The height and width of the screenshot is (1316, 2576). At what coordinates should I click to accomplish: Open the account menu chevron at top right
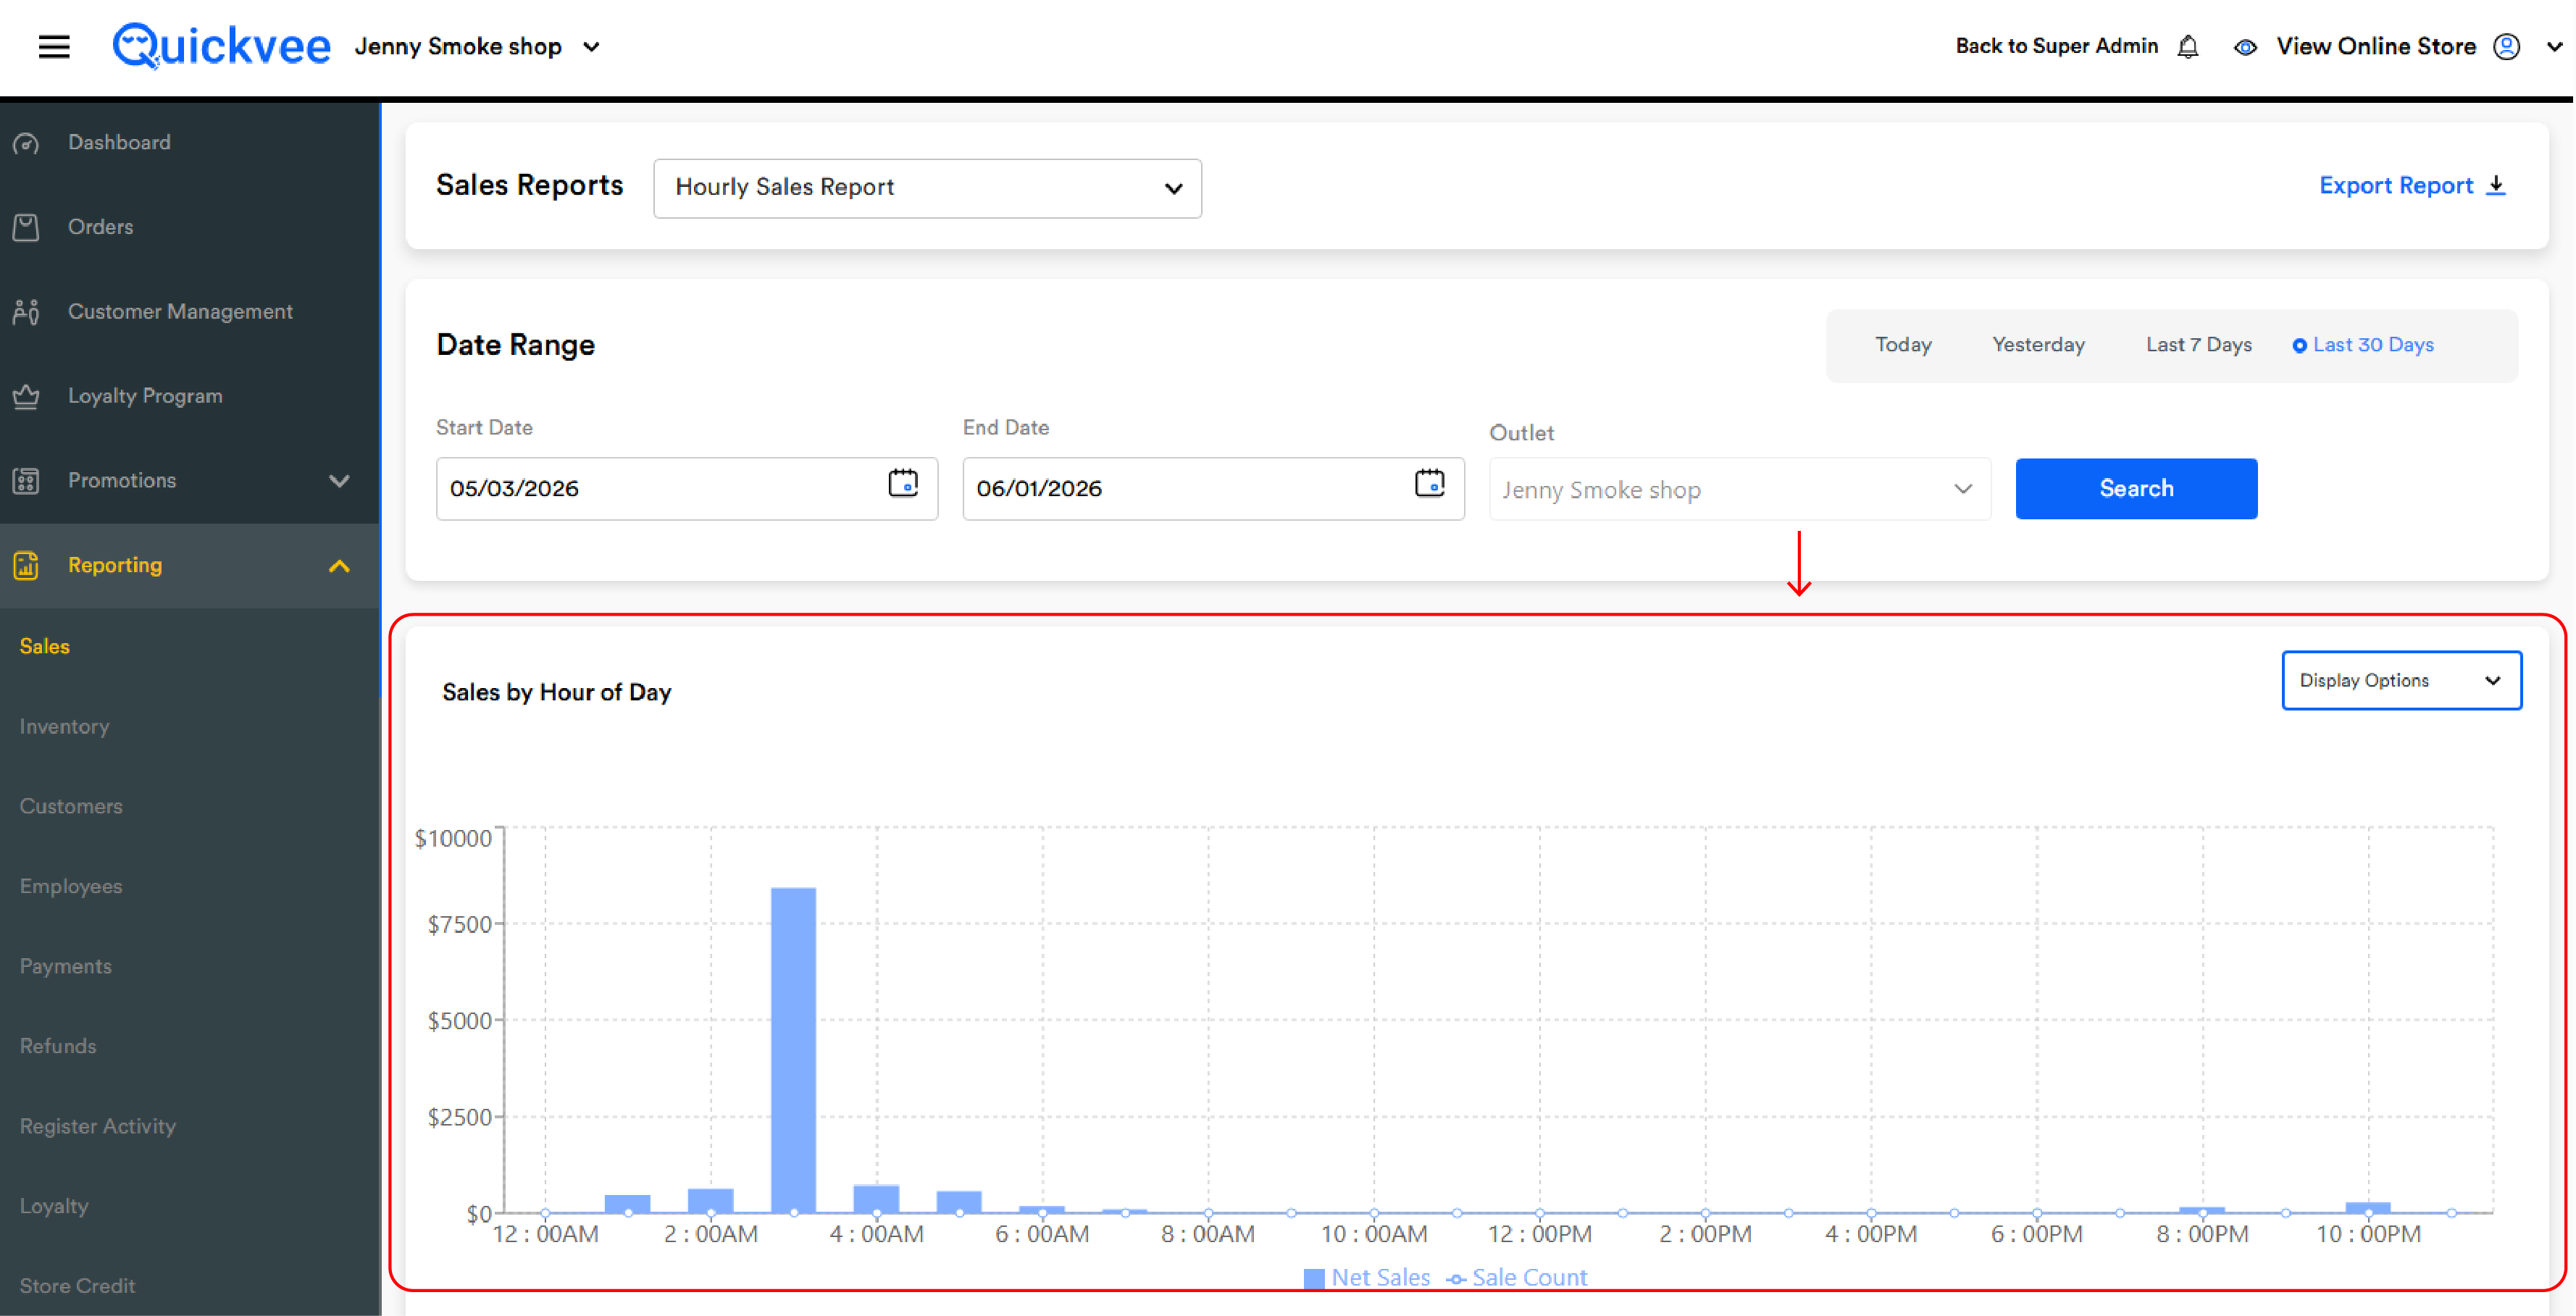coord(2553,47)
